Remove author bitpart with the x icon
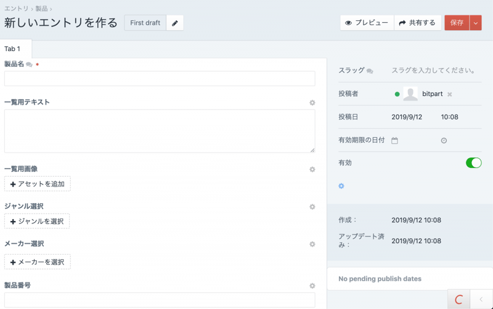The width and height of the screenshot is (493, 309). click(450, 94)
